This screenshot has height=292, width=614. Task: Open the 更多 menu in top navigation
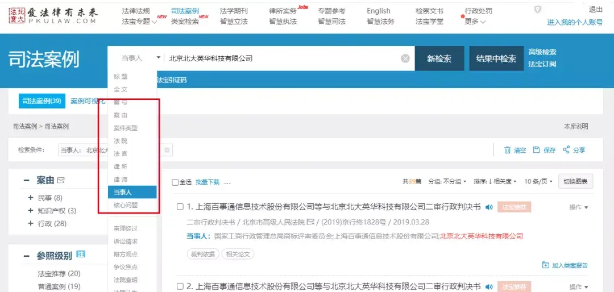click(475, 22)
